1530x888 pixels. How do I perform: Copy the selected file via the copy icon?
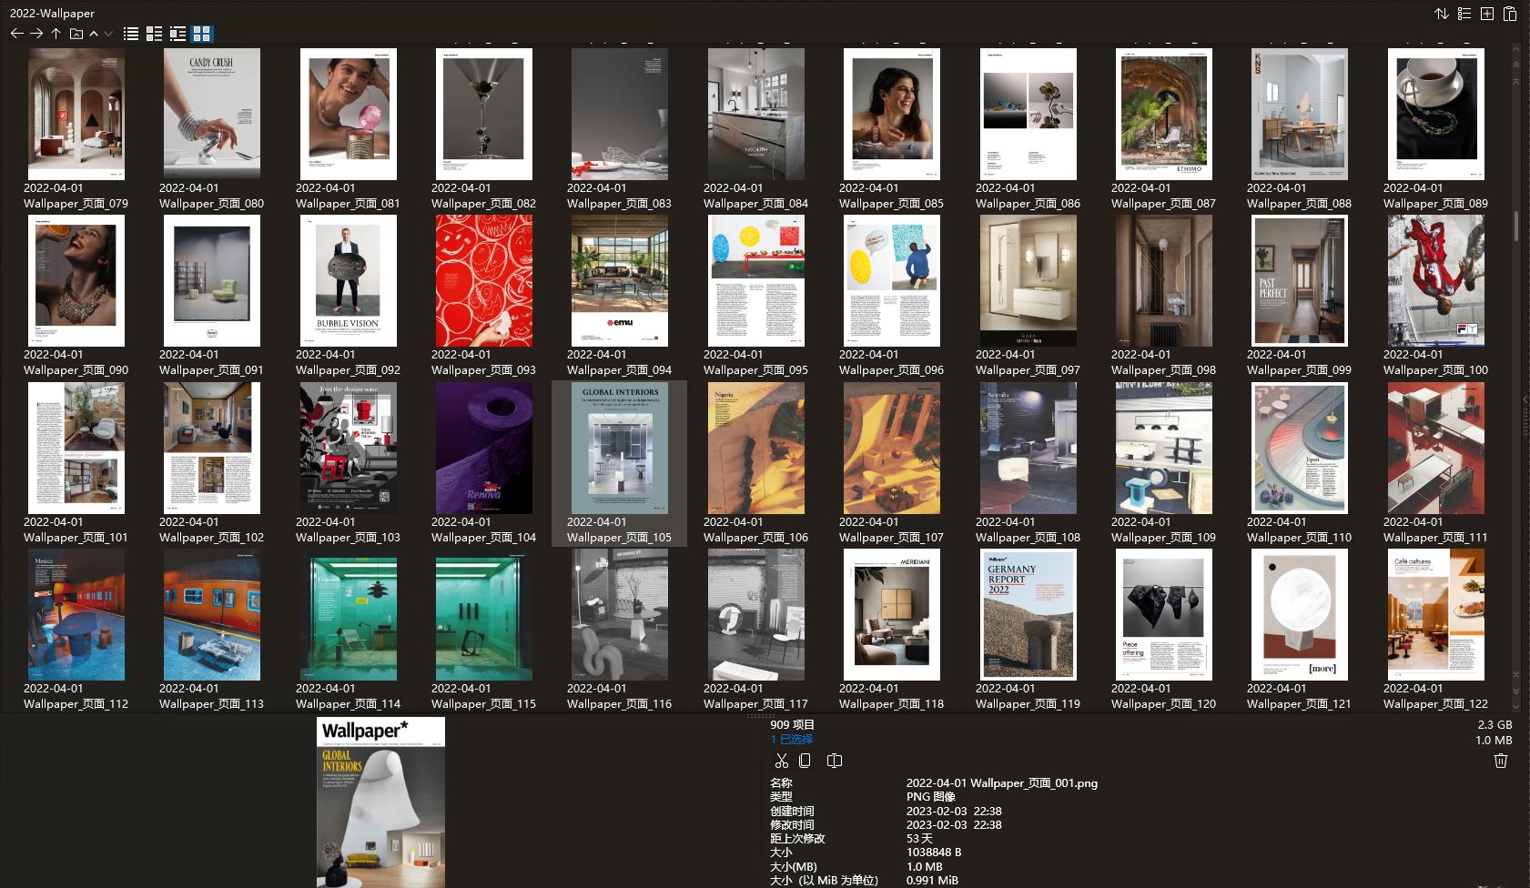click(805, 761)
